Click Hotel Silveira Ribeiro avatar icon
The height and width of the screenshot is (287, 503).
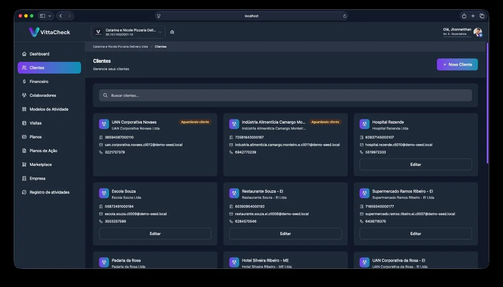click(x=234, y=262)
